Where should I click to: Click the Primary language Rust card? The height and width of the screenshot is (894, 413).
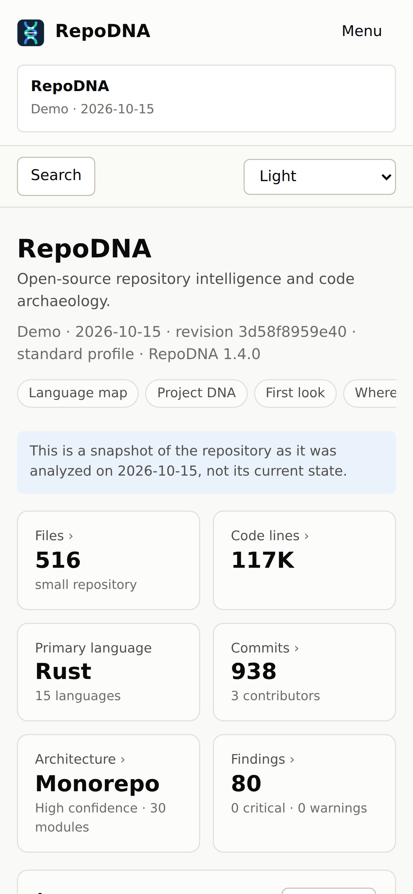click(x=108, y=672)
